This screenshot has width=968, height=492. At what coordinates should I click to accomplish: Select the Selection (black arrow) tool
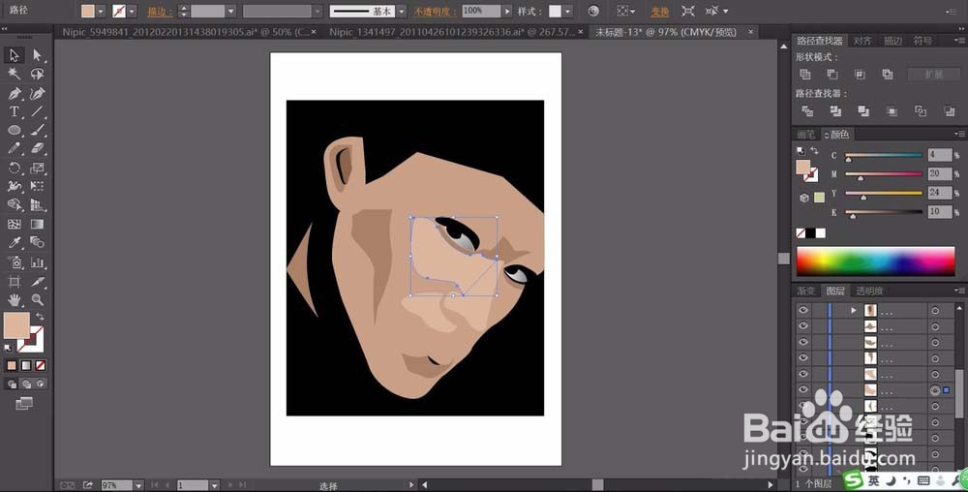pyautogui.click(x=15, y=55)
